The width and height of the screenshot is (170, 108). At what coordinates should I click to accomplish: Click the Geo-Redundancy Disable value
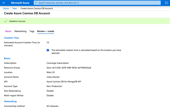(x=50, y=91)
